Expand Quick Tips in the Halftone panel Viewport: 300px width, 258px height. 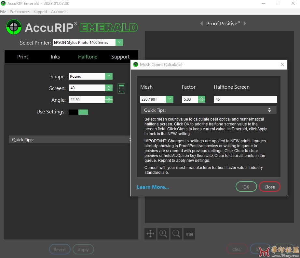point(70,139)
